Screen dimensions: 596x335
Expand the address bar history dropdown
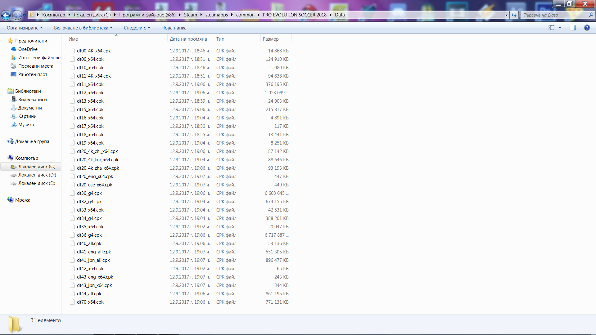coord(506,15)
